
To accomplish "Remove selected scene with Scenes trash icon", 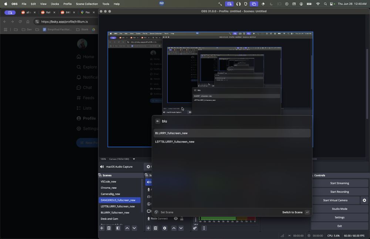I will coord(109,228).
